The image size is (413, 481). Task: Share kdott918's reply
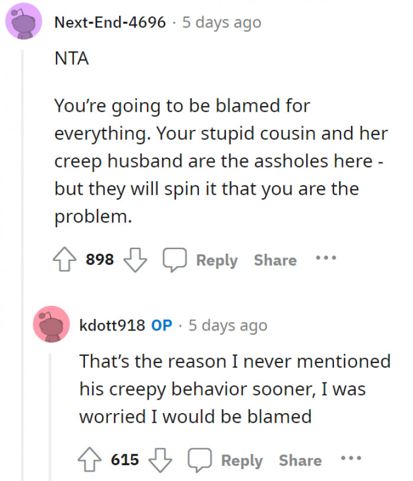[300, 460]
